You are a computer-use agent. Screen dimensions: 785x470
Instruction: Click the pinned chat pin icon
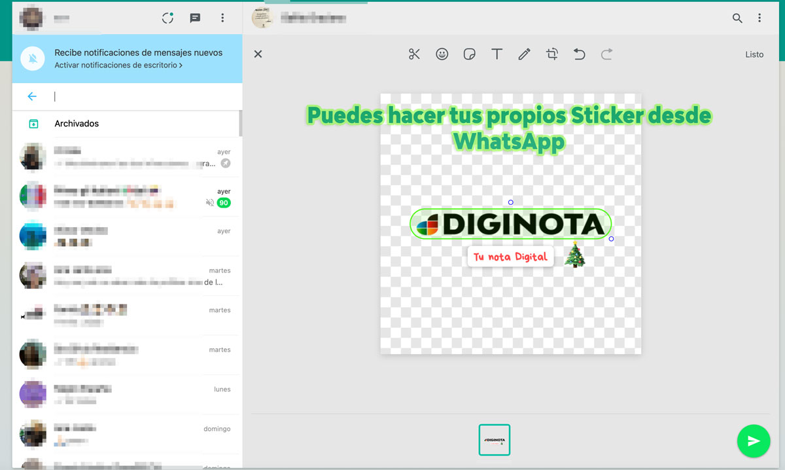coord(226,164)
